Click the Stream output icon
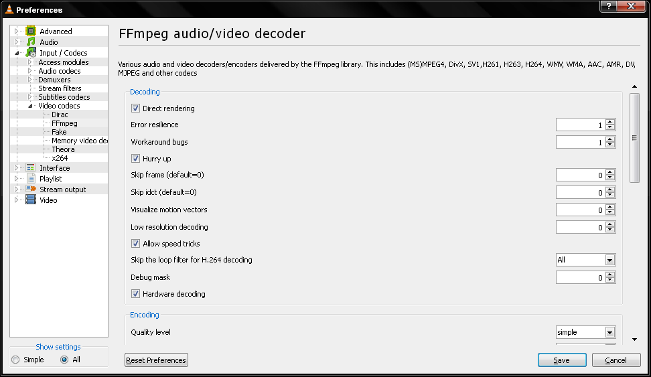The width and height of the screenshot is (651, 377). (x=31, y=190)
